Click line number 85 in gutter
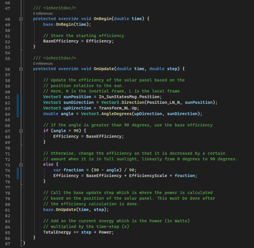This screenshot has width=254, height=248. [x=7, y=233]
